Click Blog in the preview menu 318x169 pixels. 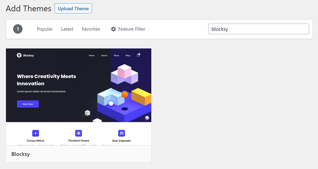(x=128, y=55)
